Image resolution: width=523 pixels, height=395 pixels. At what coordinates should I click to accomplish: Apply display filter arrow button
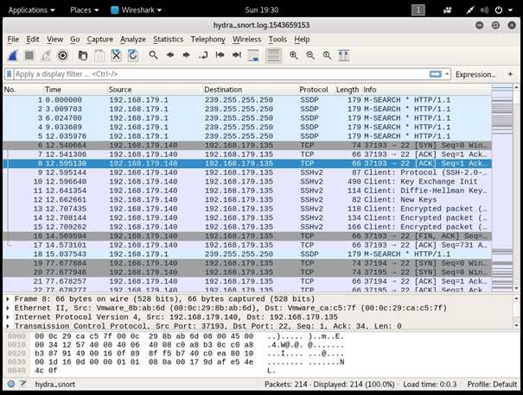(436, 74)
